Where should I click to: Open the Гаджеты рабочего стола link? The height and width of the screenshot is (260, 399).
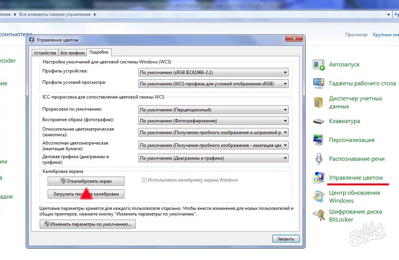click(x=362, y=83)
